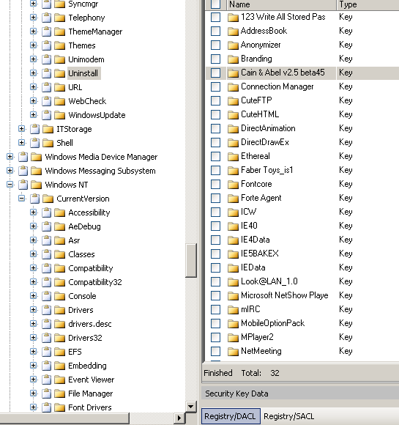
Task: Tick the DirectAnimation checkbox
Action: click(x=216, y=129)
